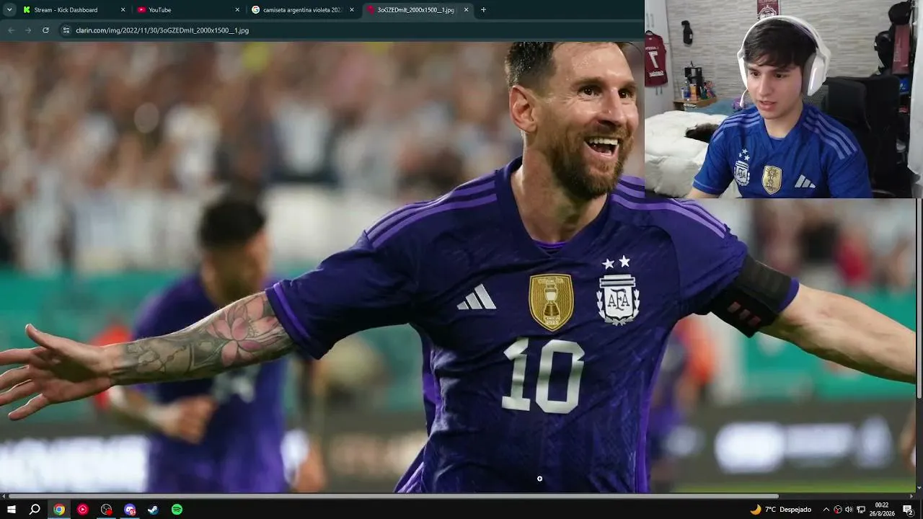Open Steam from the taskbar
This screenshot has width=923, height=519.
point(153,510)
